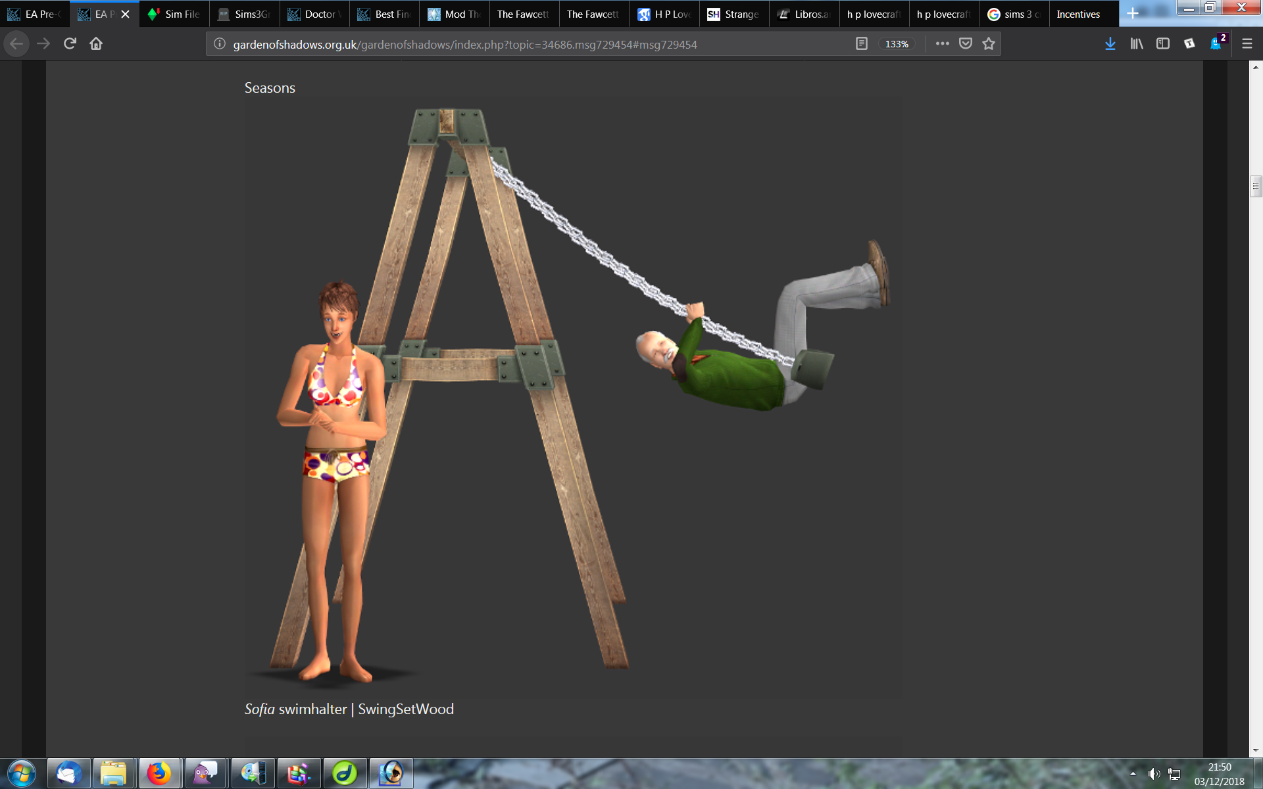
Task: Open Thunderbird from the taskbar
Action: 68,774
